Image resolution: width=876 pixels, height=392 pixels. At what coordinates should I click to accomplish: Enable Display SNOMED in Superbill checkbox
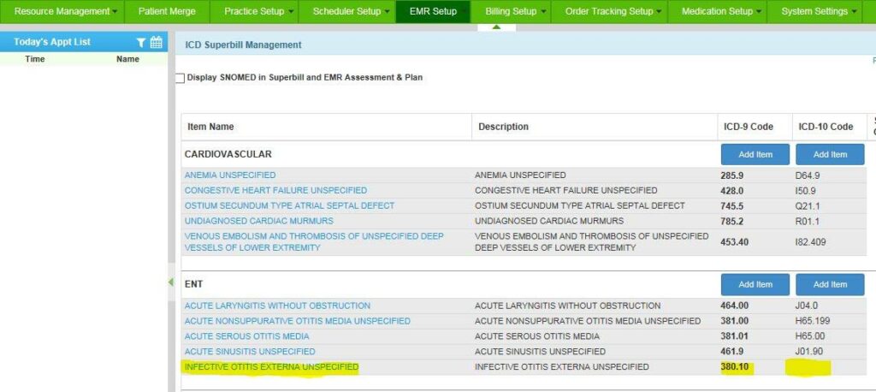coord(180,78)
